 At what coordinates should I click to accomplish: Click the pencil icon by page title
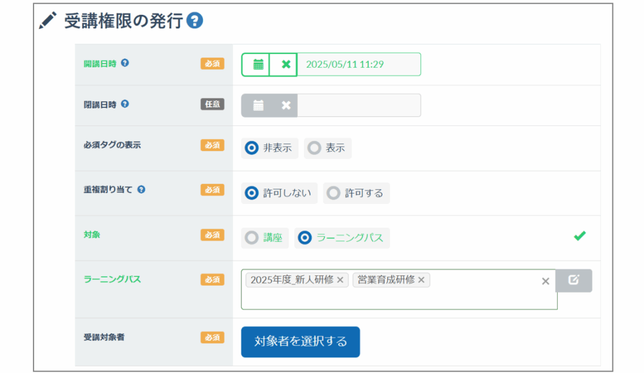click(48, 21)
